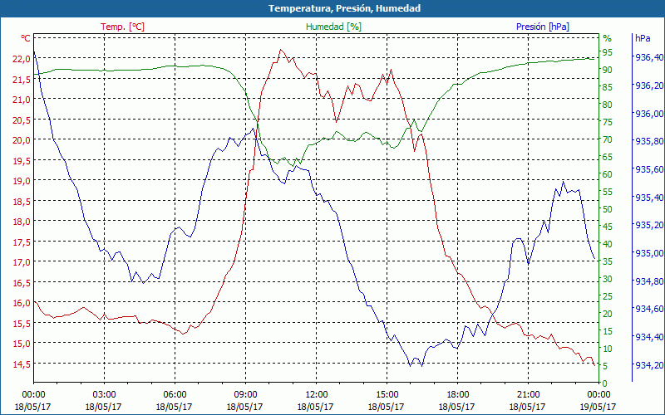Viewport: 665px width, 415px height.
Task: Select the red 'Temp. [°C]' legend label
Action: tap(122, 27)
